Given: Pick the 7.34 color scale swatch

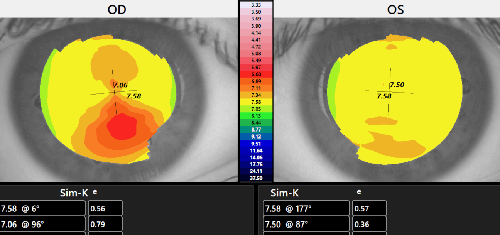Looking at the screenshot, I should click(x=256, y=95).
